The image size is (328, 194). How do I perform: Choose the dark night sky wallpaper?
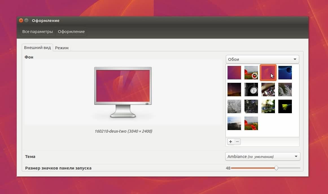pyautogui.click(x=234, y=90)
